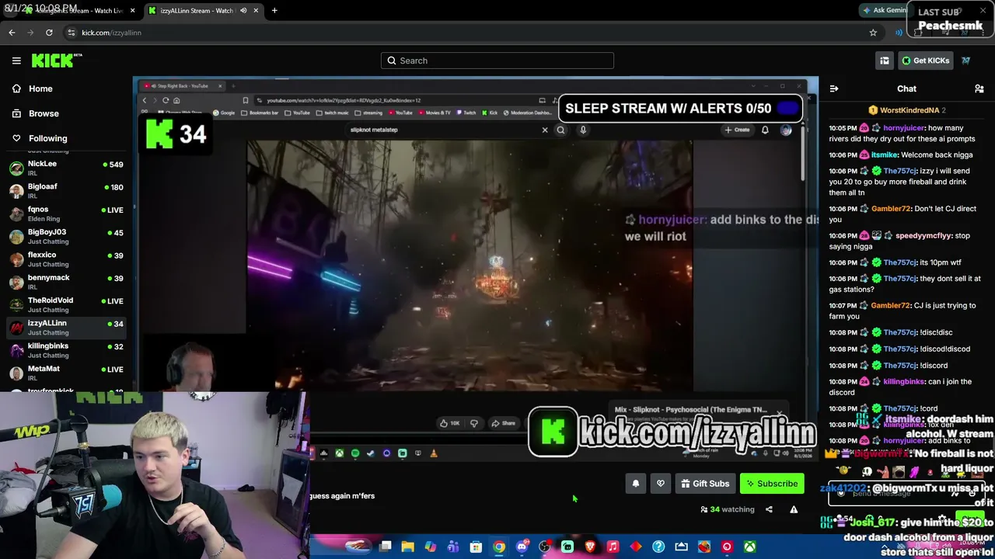Open Discord from the taskbar
995x559 pixels.
[522, 547]
